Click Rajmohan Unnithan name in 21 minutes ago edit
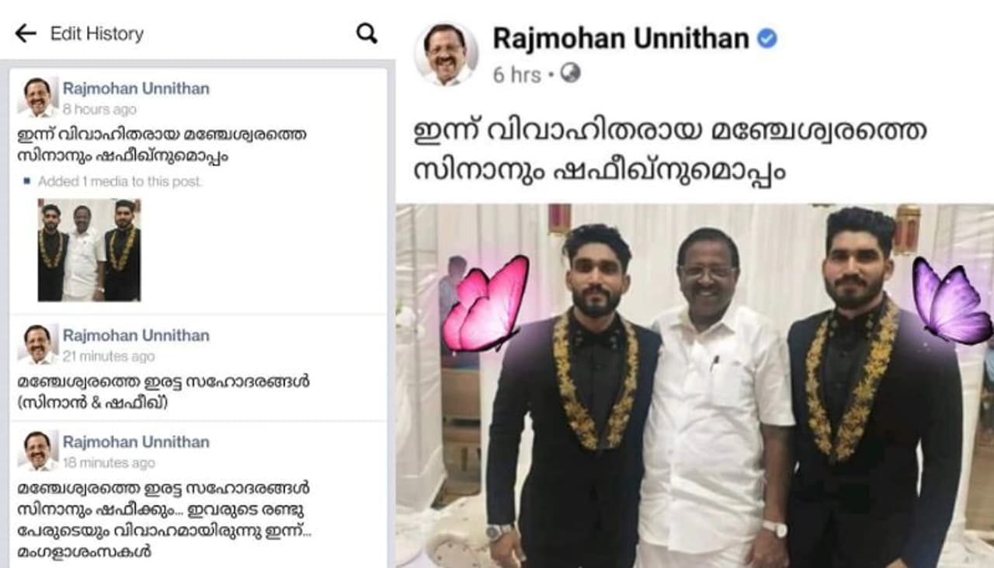The image size is (994, 568). 136,336
